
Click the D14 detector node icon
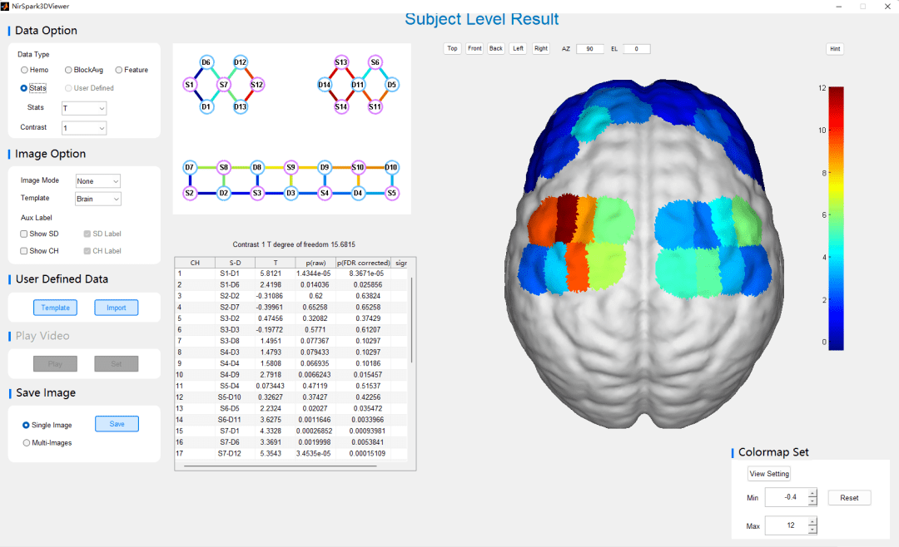325,85
